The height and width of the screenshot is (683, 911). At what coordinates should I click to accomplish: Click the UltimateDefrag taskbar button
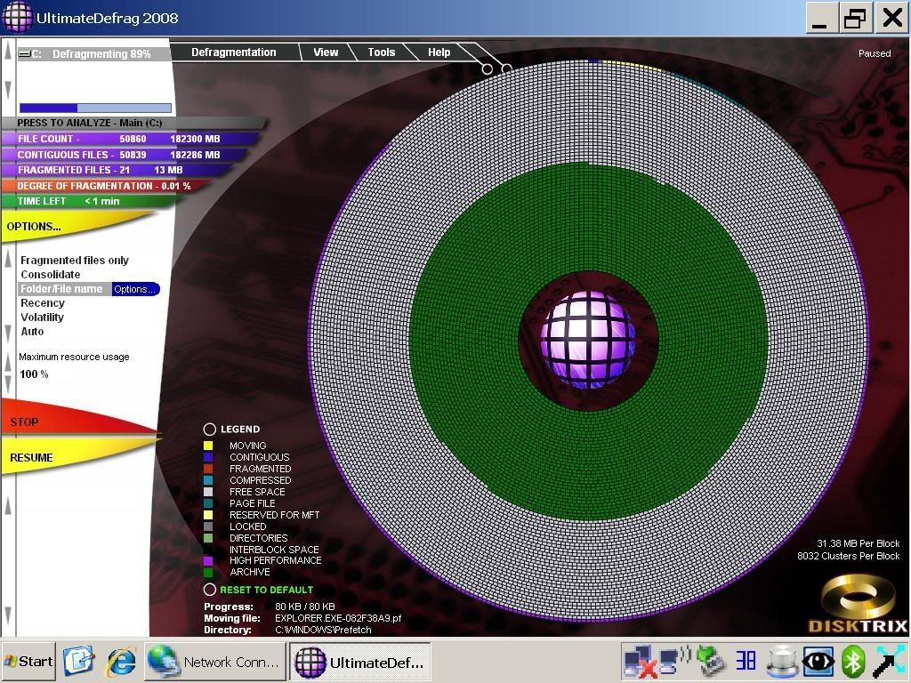click(359, 662)
